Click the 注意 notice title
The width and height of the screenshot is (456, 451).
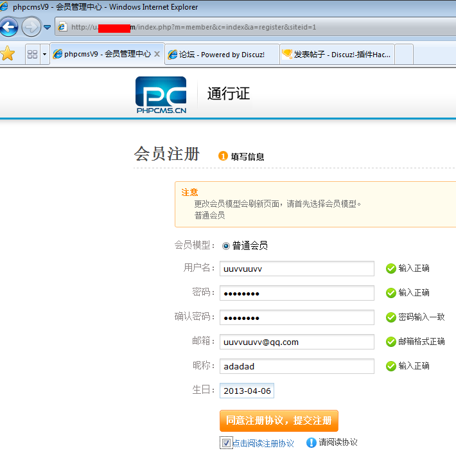click(189, 192)
